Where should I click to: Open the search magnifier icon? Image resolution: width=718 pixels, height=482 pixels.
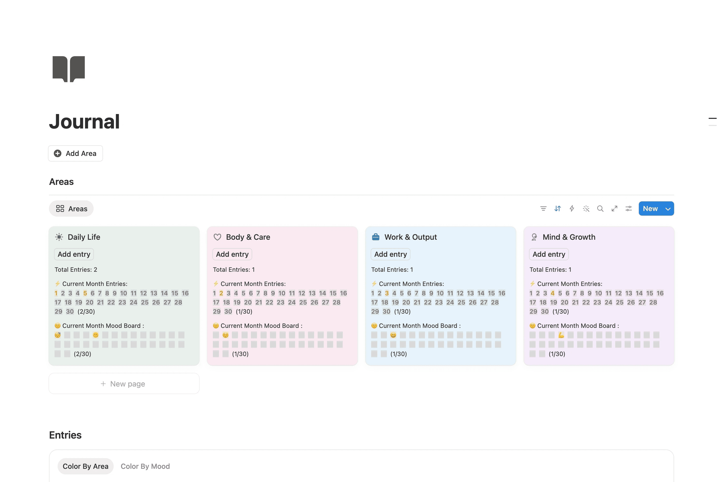[600, 209]
